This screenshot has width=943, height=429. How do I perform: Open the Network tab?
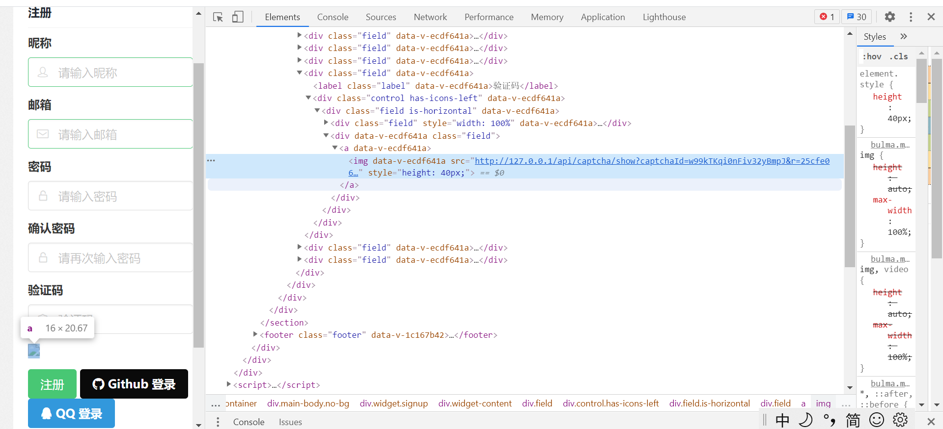[430, 17]
